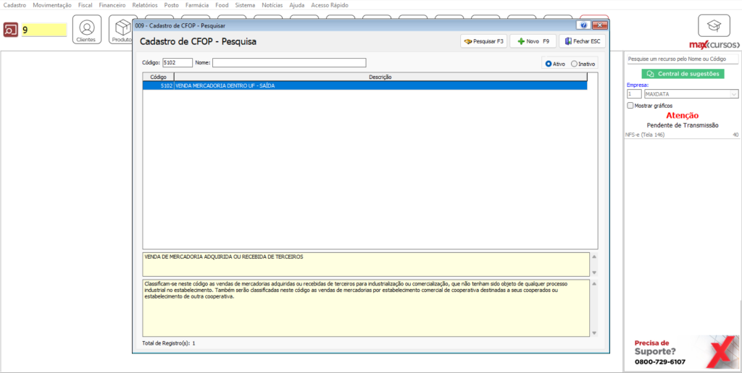Select the Inativo radio button
The width and height of the screenshot is (742, 373).
pyautogui.click(x=575, y=64)
